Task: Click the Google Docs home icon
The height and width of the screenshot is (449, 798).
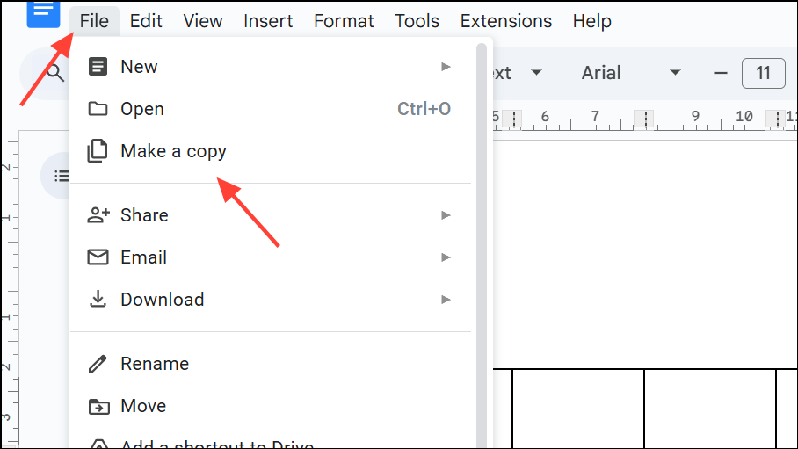Action: pyautogui.click(x=43, y=12)
